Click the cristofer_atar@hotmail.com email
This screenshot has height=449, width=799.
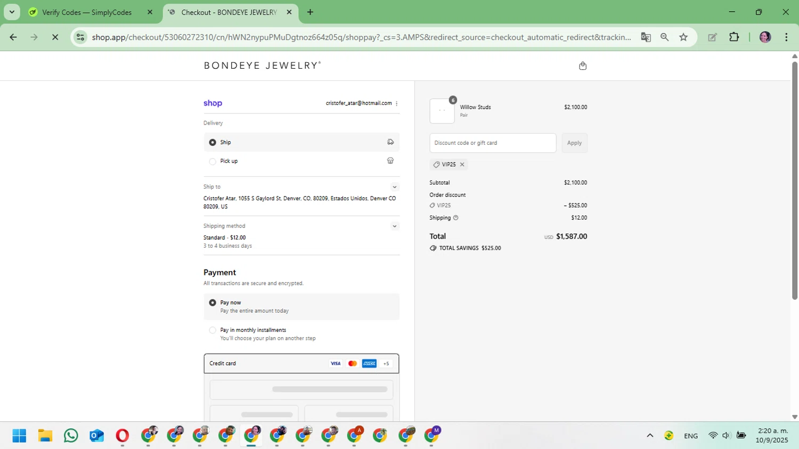[x=358, y=103]
